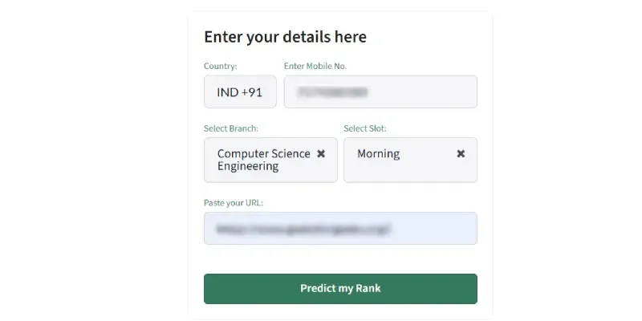The height and width of the screenshot is (321, 642).
Task: Click the Enter Mobile No. label
Action: [315, 66]
